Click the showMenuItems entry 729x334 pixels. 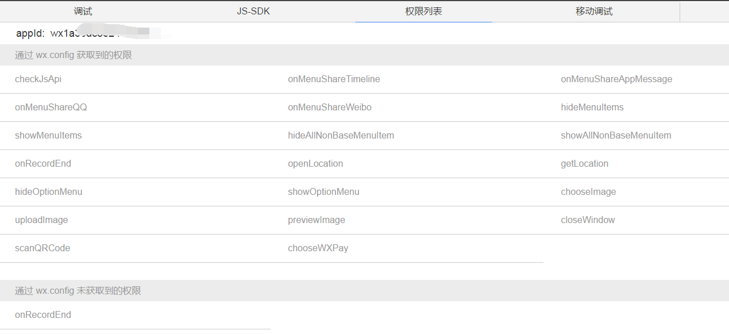click(x=48, y=136)
